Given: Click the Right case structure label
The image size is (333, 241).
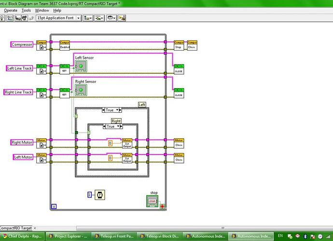Looking at the screenshot, I should point(116,121).
